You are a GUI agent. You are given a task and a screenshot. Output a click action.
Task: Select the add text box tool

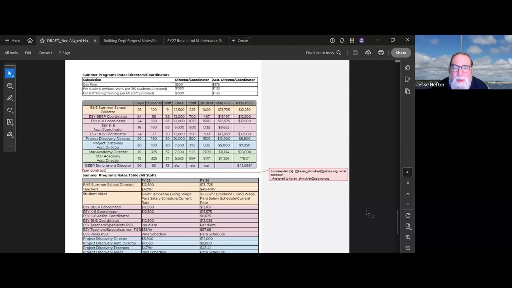click(10, 122)
